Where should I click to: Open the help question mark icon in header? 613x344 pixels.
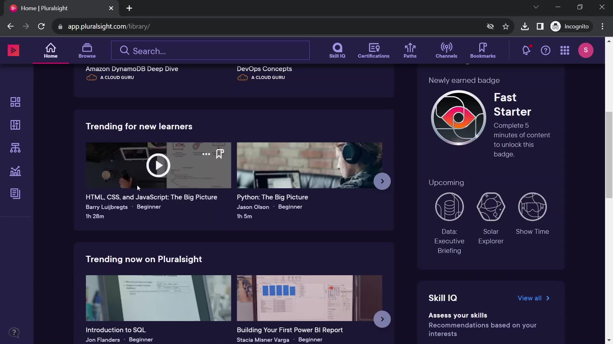(x=545, y=50)
